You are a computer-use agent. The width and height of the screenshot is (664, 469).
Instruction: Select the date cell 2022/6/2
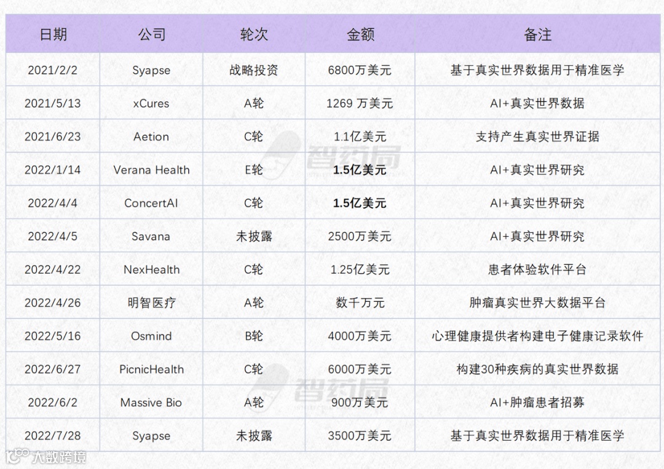click(52, 403)
